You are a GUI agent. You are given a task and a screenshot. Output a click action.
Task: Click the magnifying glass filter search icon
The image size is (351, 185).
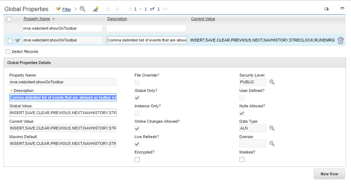[x=83, y=9]
